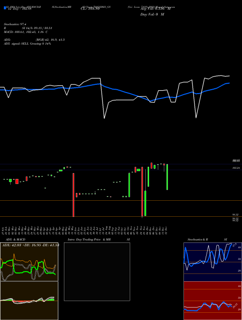Screen dimensions: 242x320
Task: Select 'ADX: 42.03 +DY: 16.95 -DY: 41.53' header
Action: point(30,245)
